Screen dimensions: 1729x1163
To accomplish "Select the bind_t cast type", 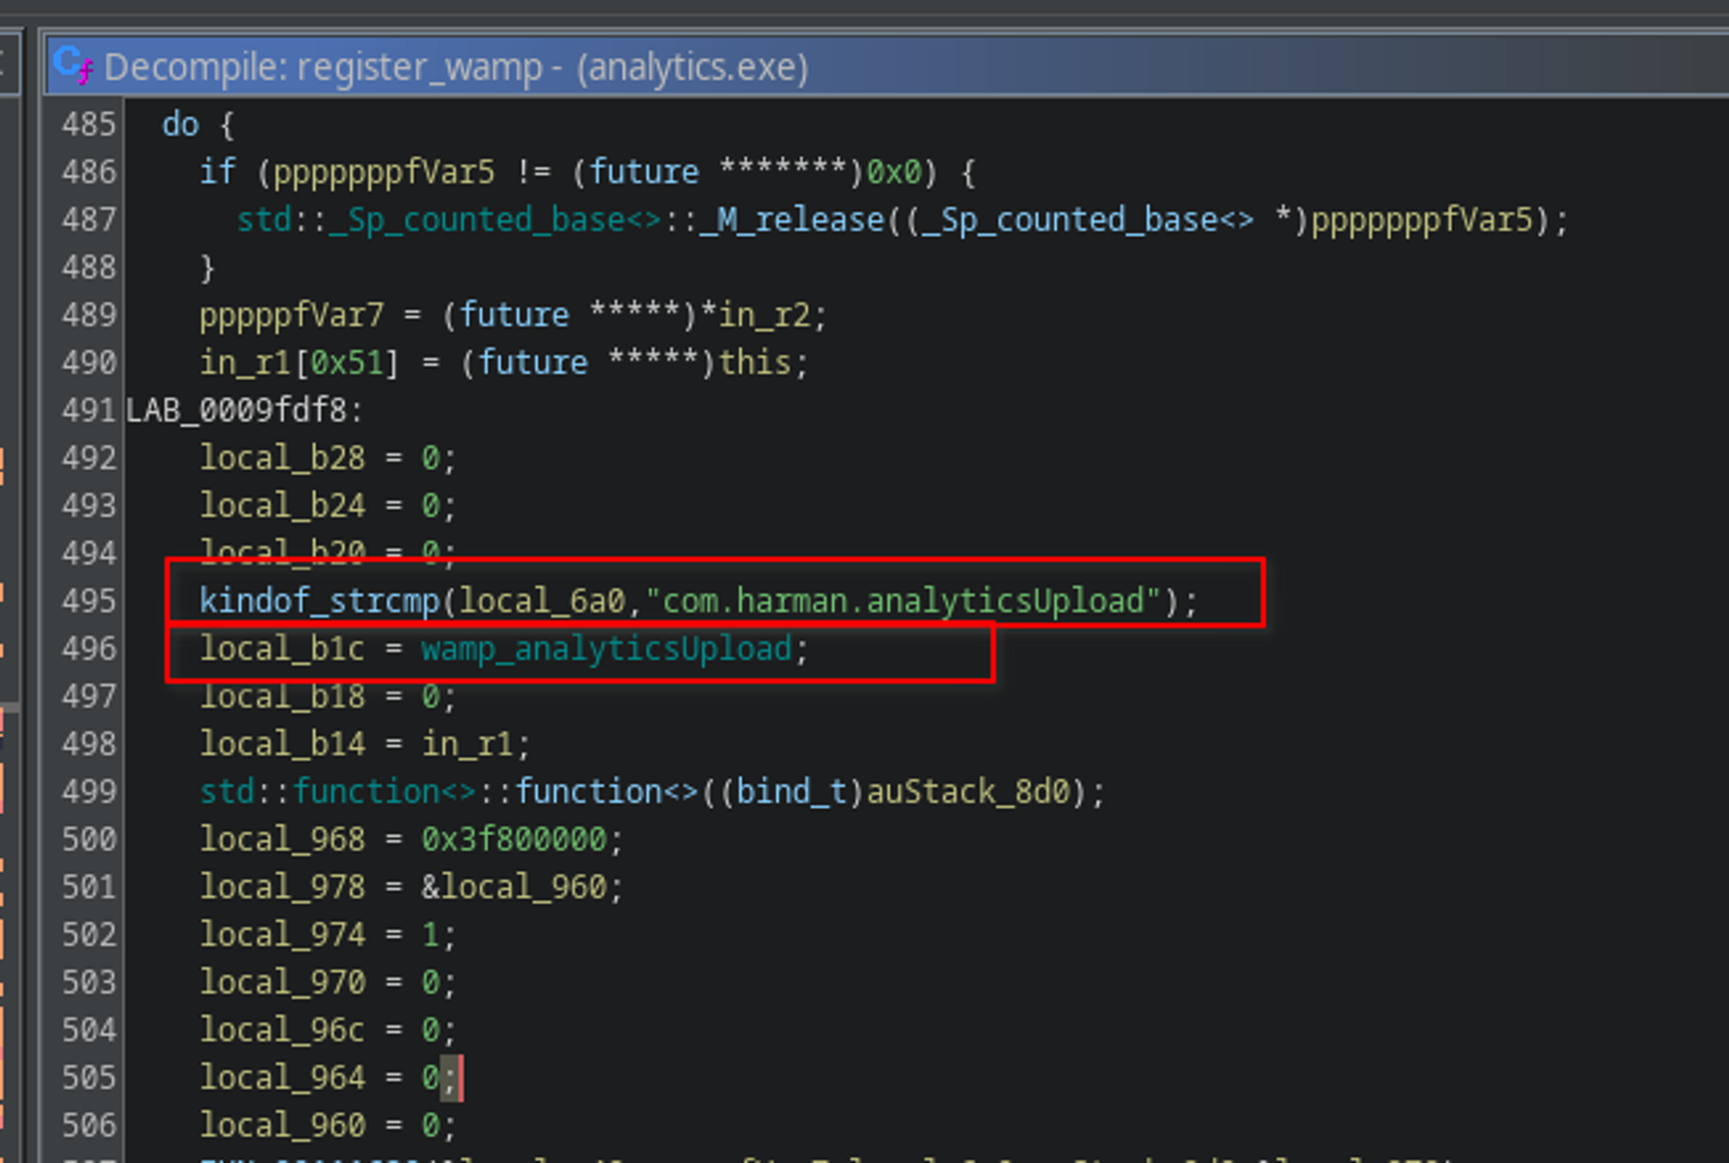I will coord(791,792).
